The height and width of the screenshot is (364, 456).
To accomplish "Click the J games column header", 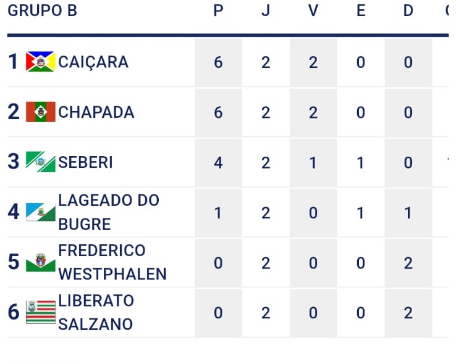I will click(266, 11).
